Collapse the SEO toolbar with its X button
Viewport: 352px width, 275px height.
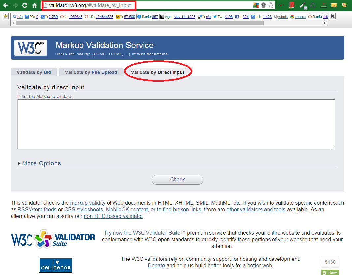tap(332, 16)
